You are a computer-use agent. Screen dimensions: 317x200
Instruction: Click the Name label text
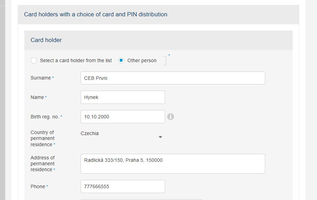click(37, 97)
